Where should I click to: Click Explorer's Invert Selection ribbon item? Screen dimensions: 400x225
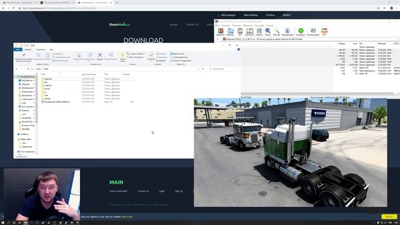181,61
